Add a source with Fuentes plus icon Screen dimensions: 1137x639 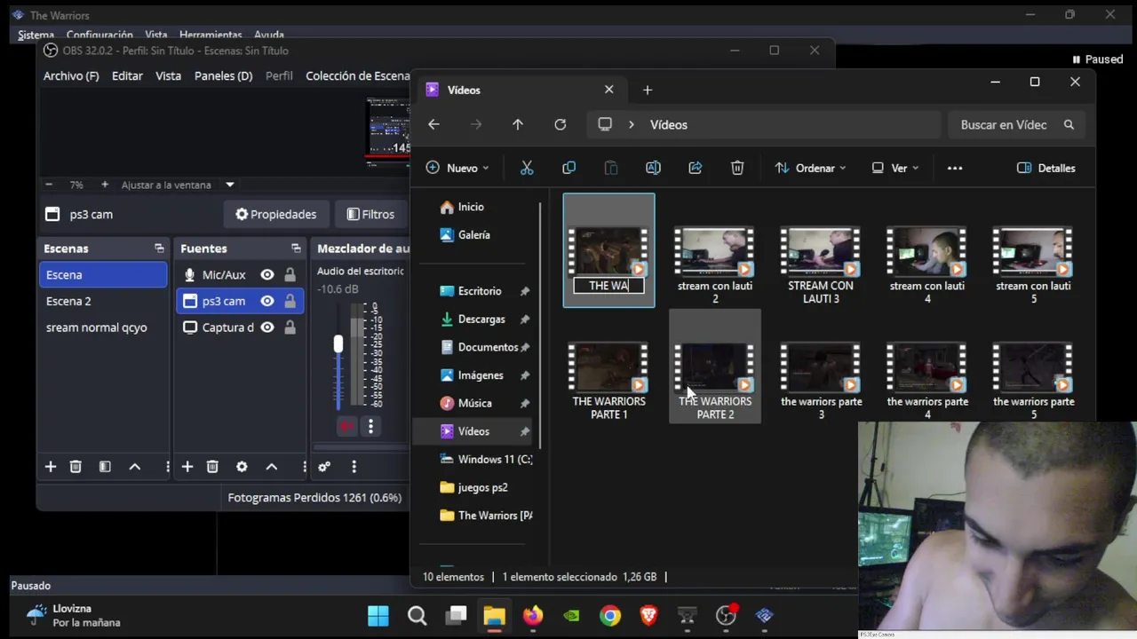click(x=187, y=467)
